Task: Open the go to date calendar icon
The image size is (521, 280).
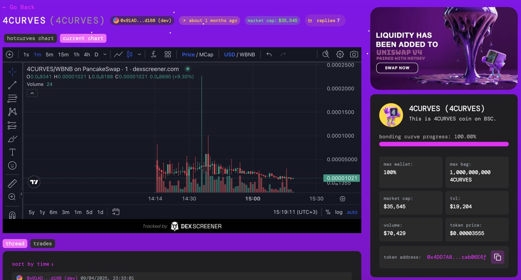Action: pyautogui.click(x=115, y=212)
